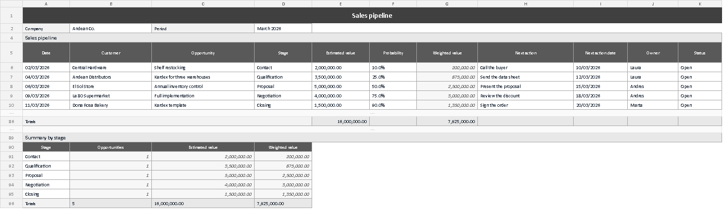Click the 'Probability' column header cell
The image size is (728, 214).
(393, 53)
